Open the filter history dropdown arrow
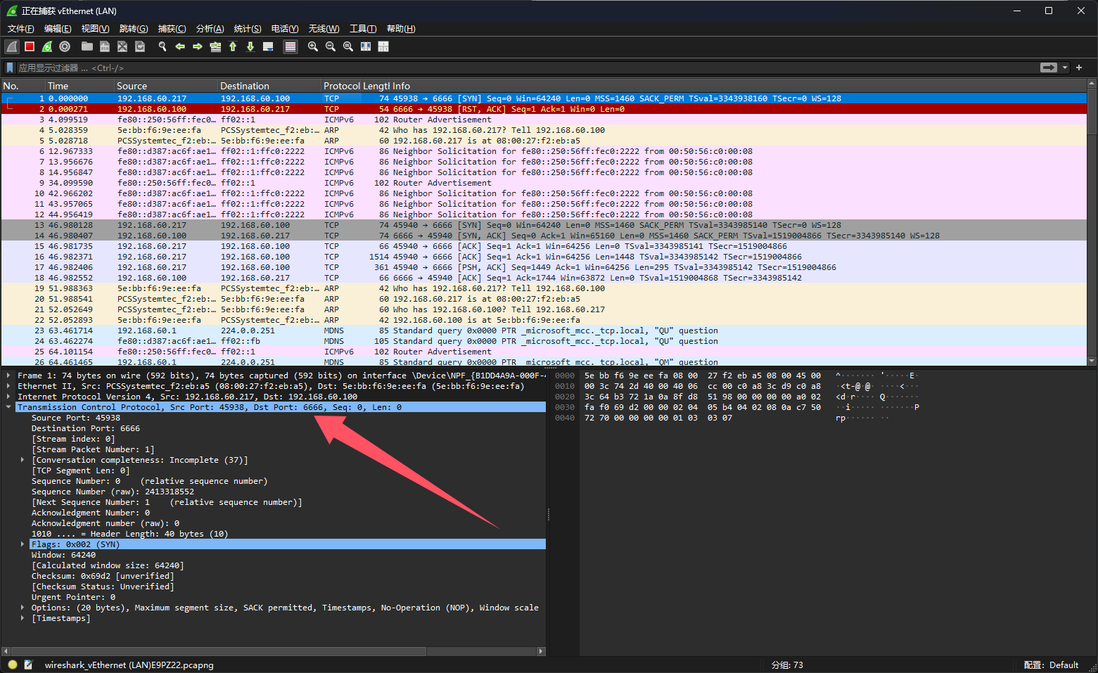Image resolution: width=1098 pixels, height=673 pixels. [x=1065, y=68]
